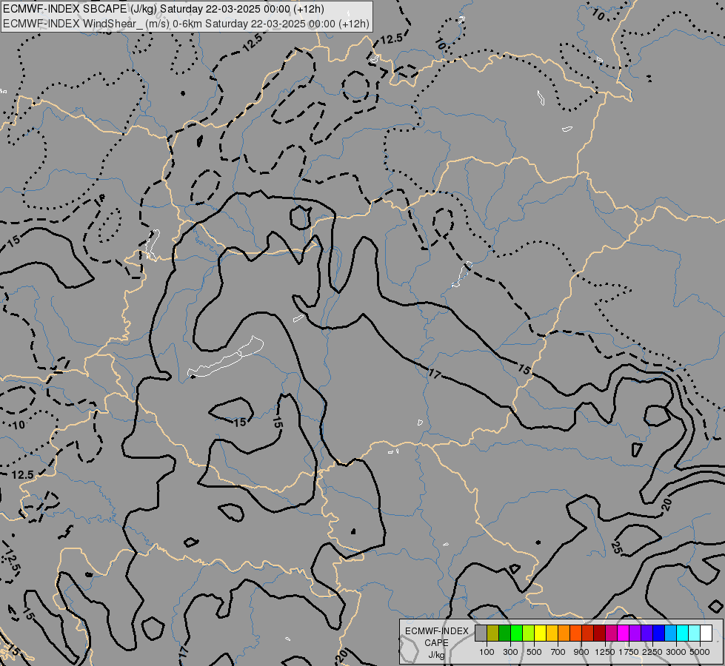Choose the pale cyan legend swatch
The width and height of the screenshot is (725, 666).
point(695,633)
